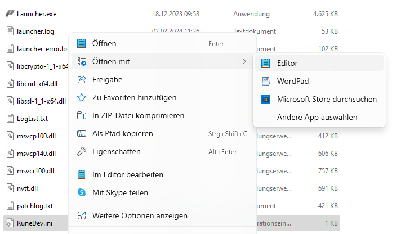Click the Skype icon in the menu
401x234 pixels.
(82, 192)
